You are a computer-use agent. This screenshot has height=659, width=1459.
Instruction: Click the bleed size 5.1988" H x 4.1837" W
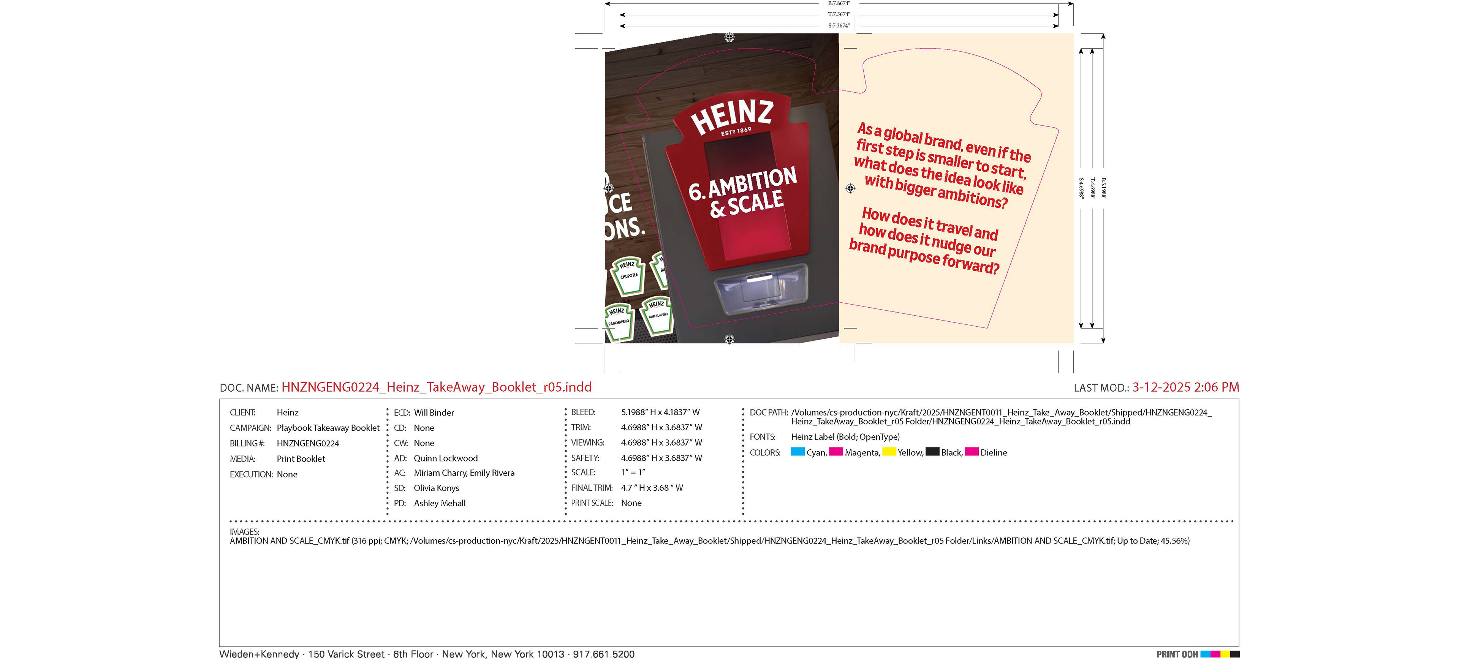pos(660,412)
